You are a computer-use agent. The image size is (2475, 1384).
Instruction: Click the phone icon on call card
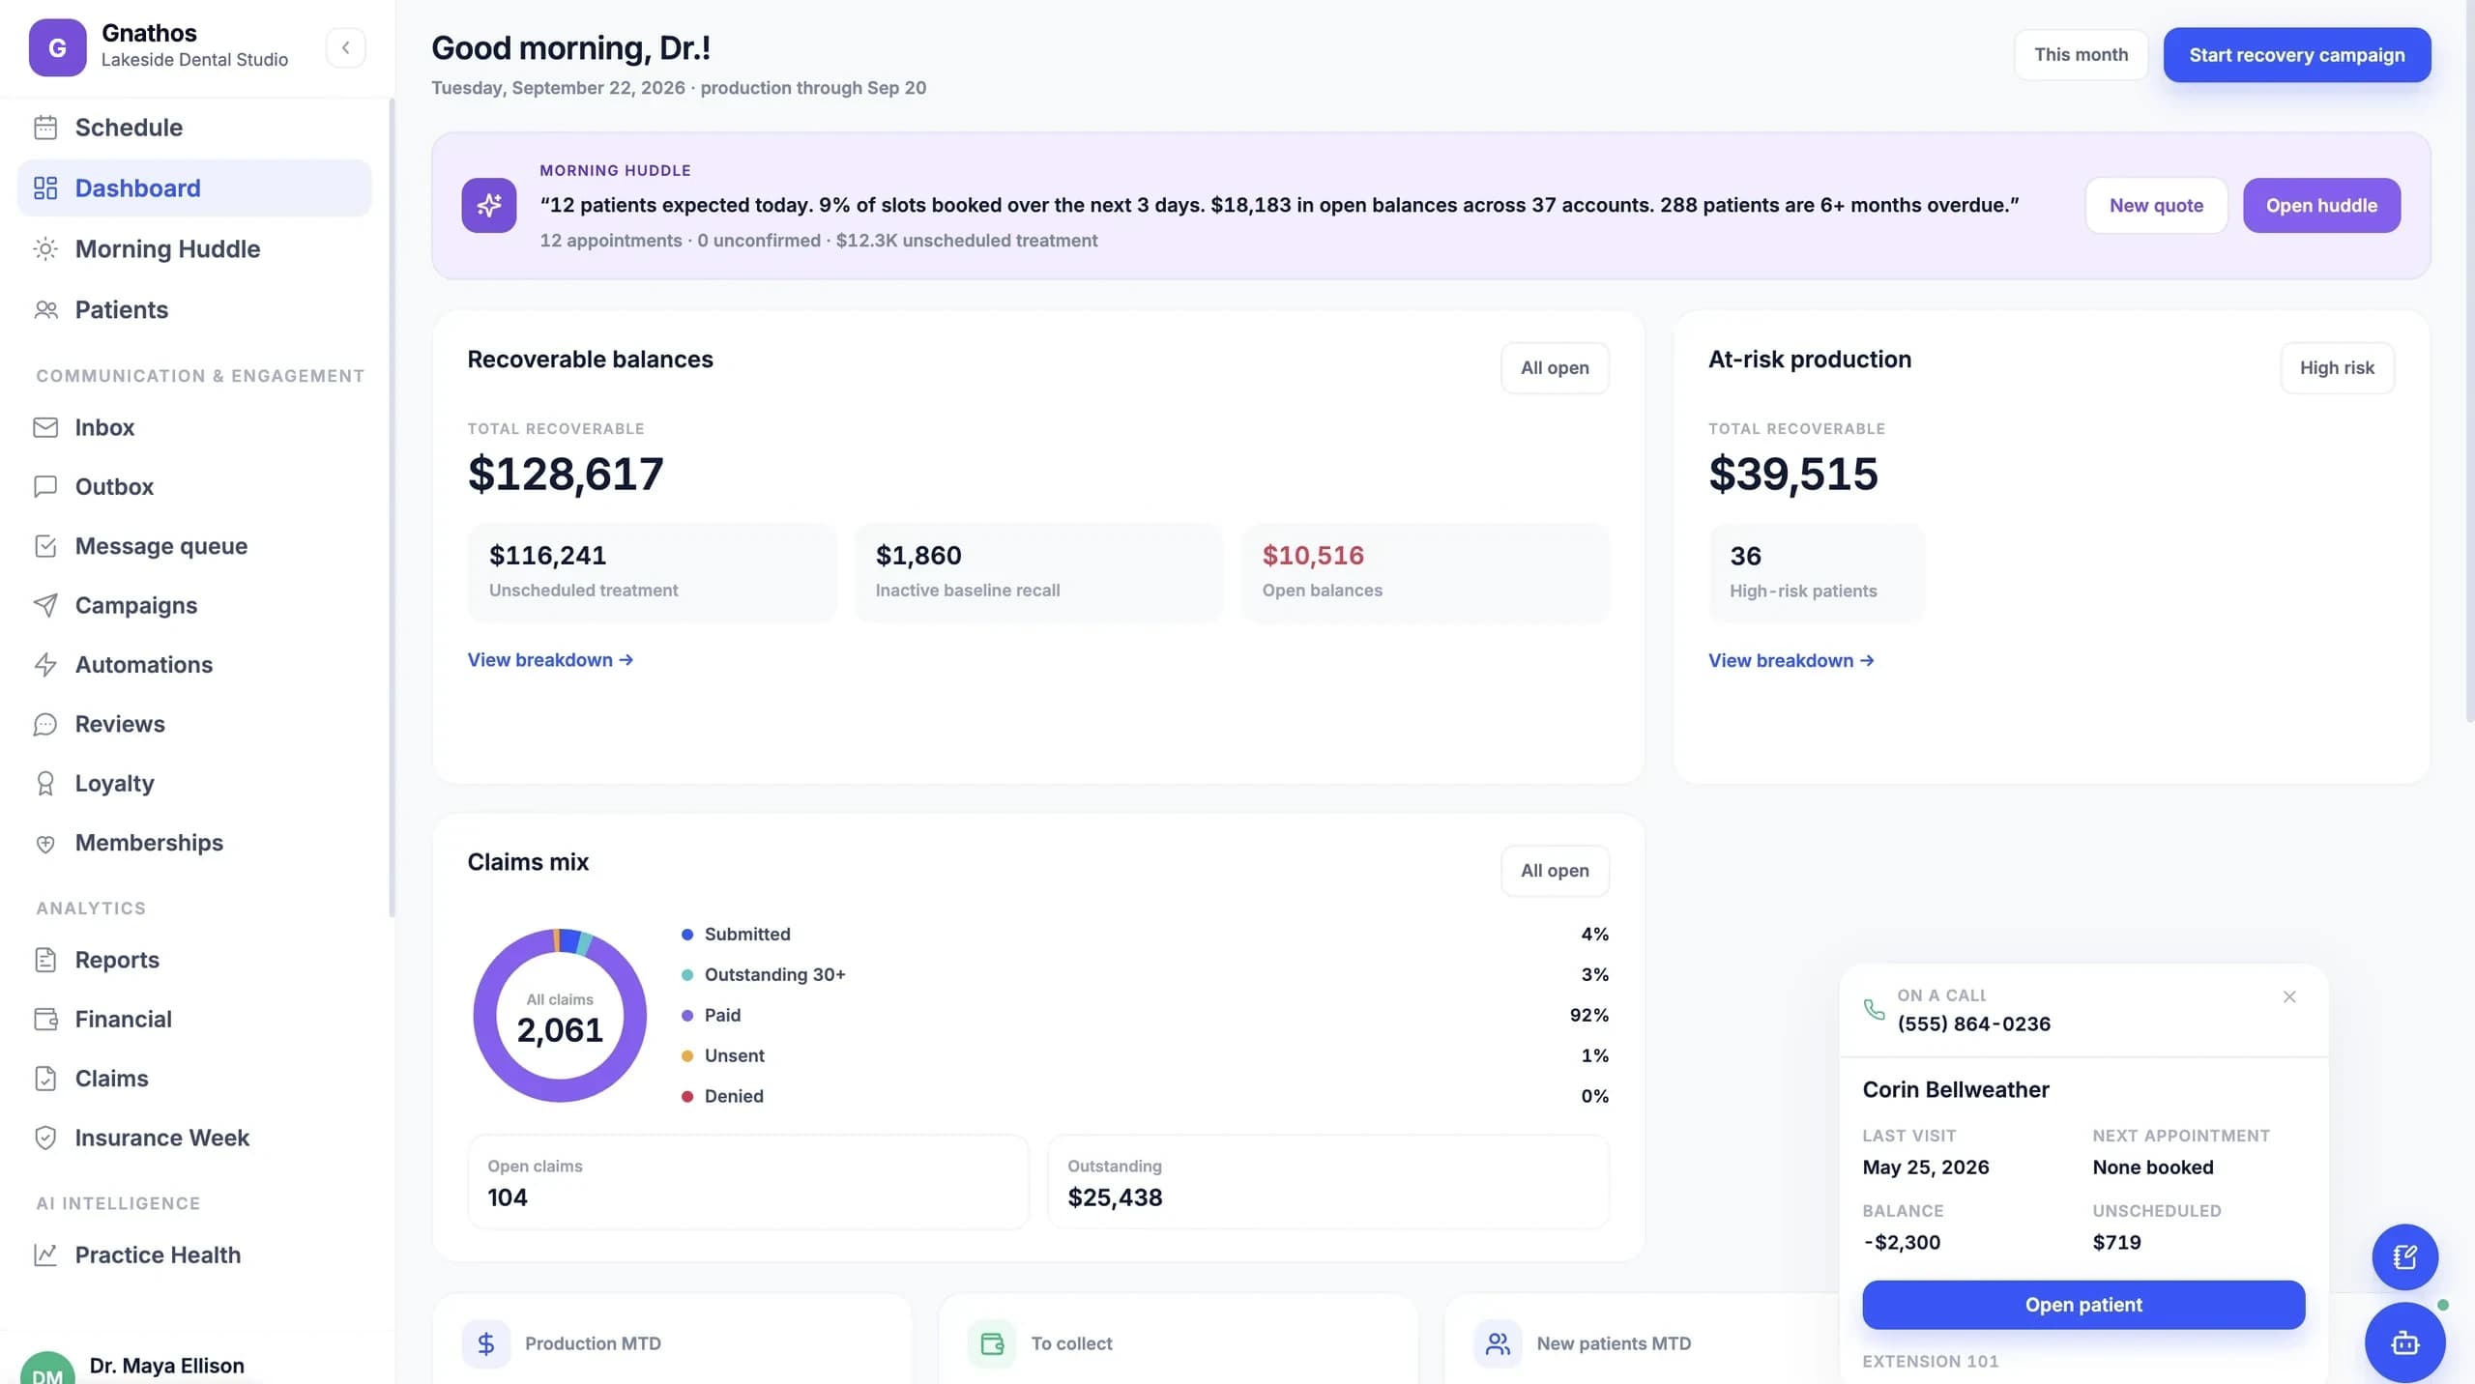1874,1009
